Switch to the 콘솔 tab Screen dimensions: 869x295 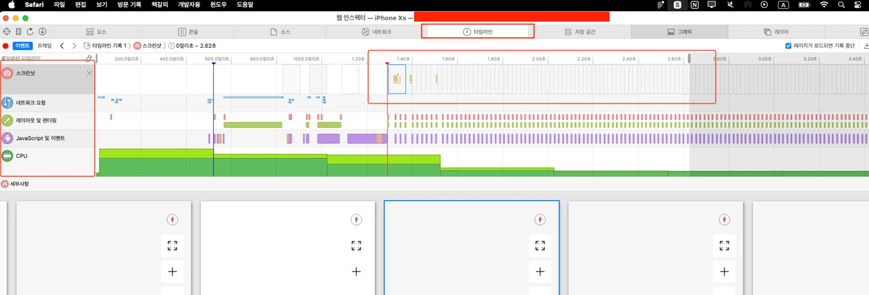(x=188, y=32)
